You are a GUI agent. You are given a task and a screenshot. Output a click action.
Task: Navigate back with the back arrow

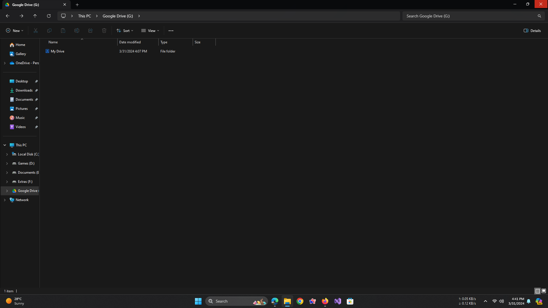coord(8,16)
